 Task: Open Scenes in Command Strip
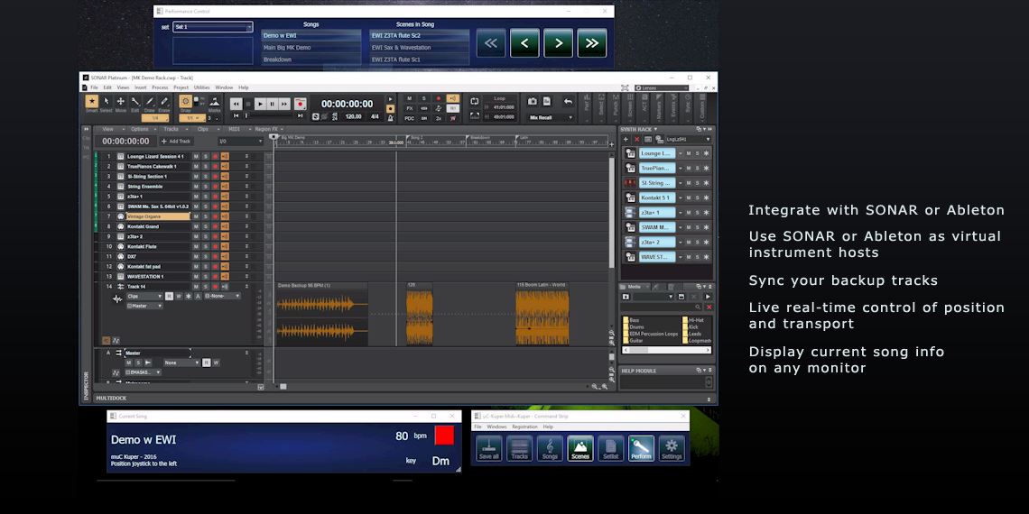(x=580, y=448)
